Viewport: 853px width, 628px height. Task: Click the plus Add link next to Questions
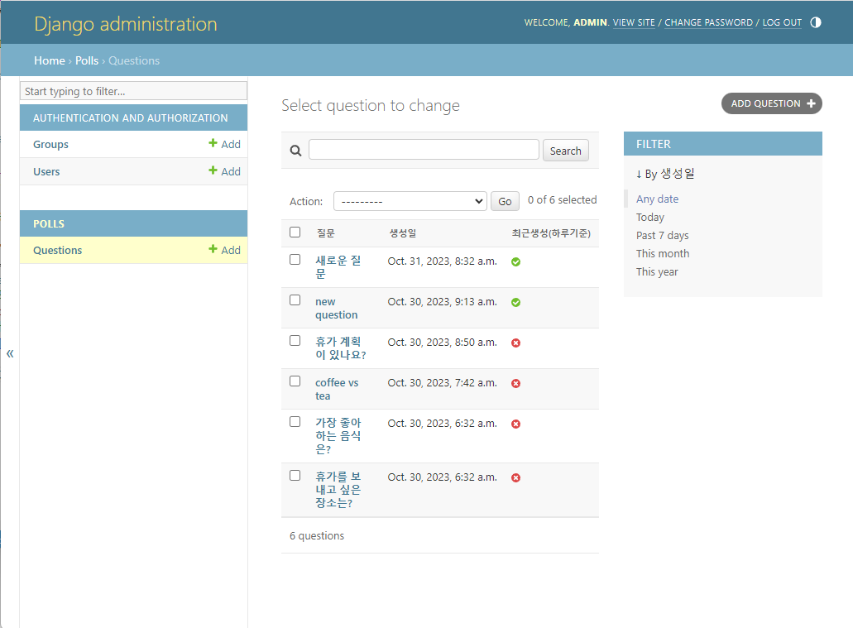(225, 251)
